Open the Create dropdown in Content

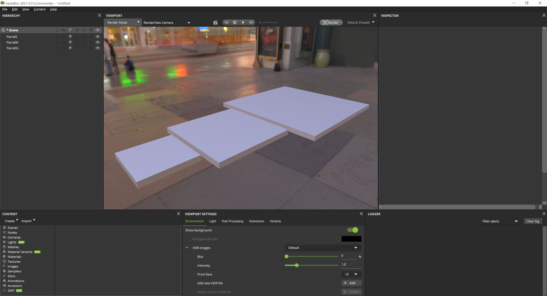(11, 221)
